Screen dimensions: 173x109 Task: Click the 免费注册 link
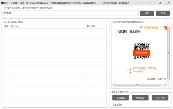pos(162,79)
